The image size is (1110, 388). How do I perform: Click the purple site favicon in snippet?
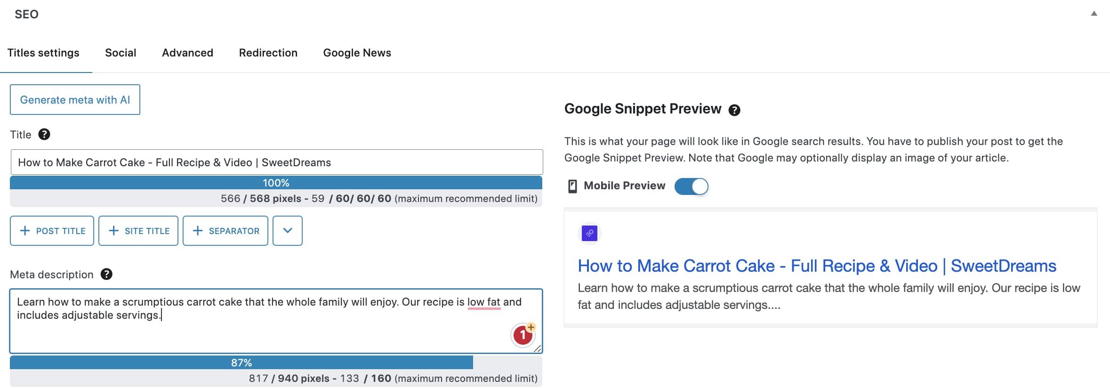589,233
